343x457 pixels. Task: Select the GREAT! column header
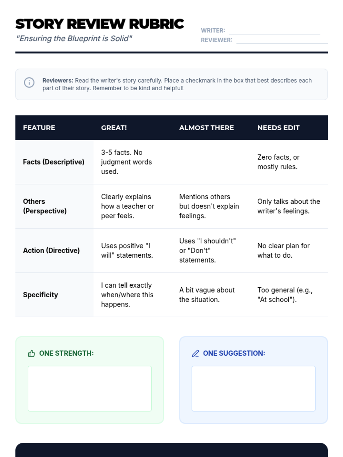pos(114,128)
